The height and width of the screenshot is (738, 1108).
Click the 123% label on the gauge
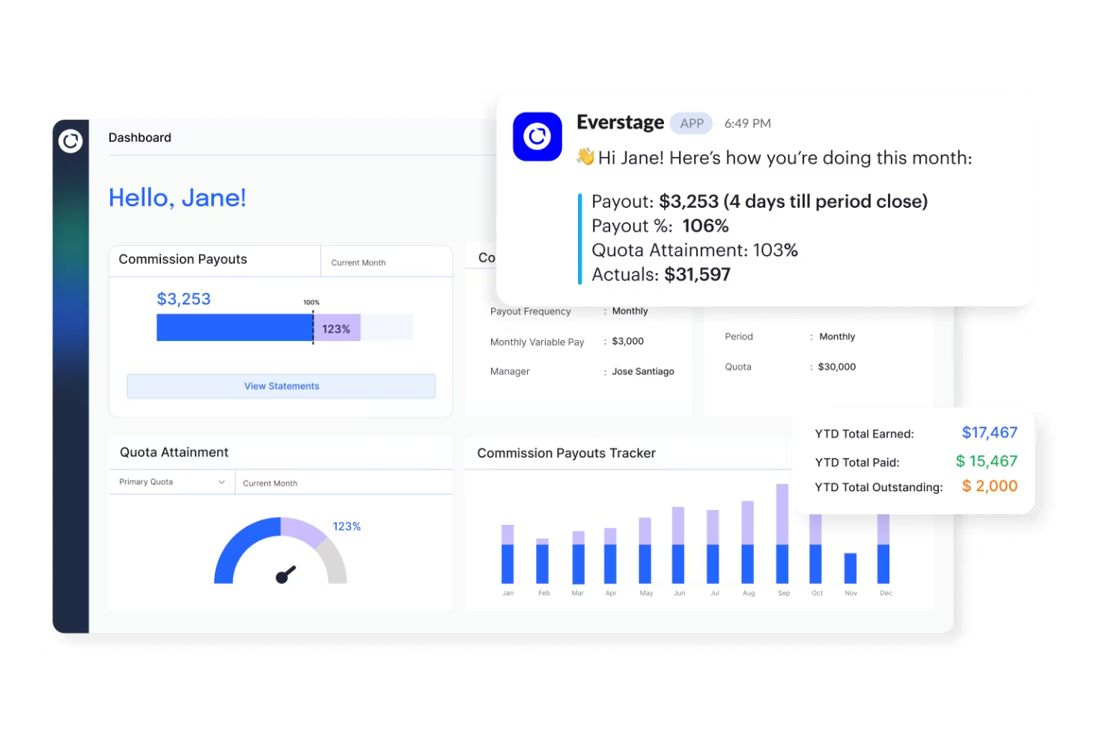pyautogui.click(x=347, y=526)
